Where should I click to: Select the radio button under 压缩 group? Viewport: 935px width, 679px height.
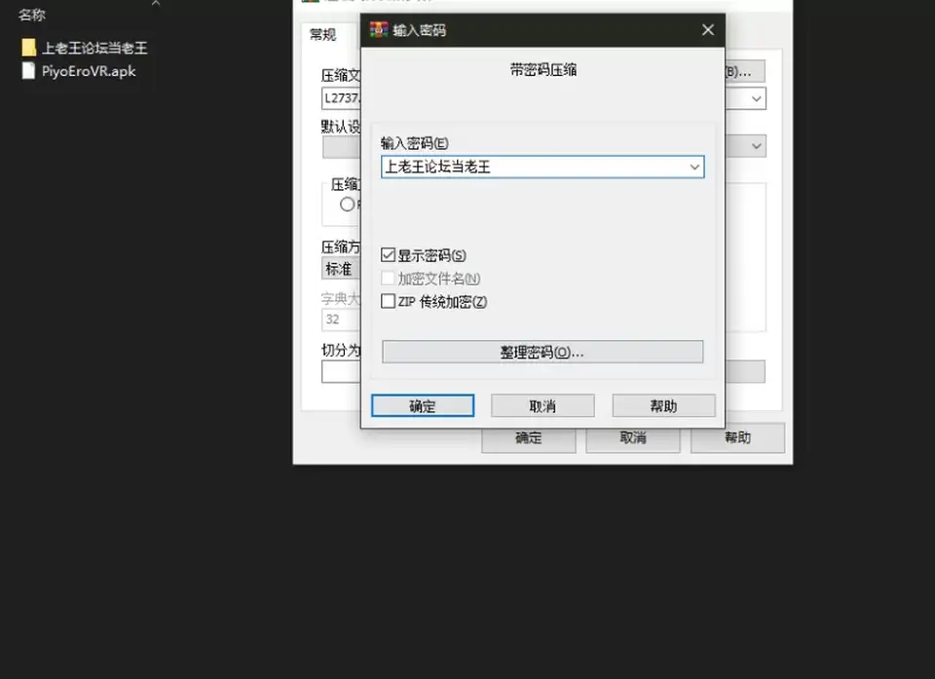(x=347, y=204)
